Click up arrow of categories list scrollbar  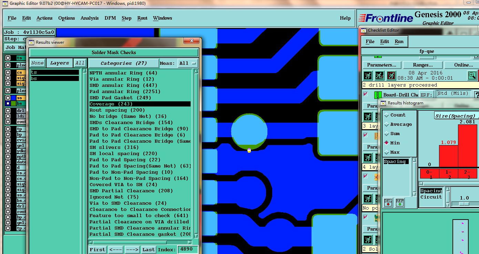tap(196, 72)
